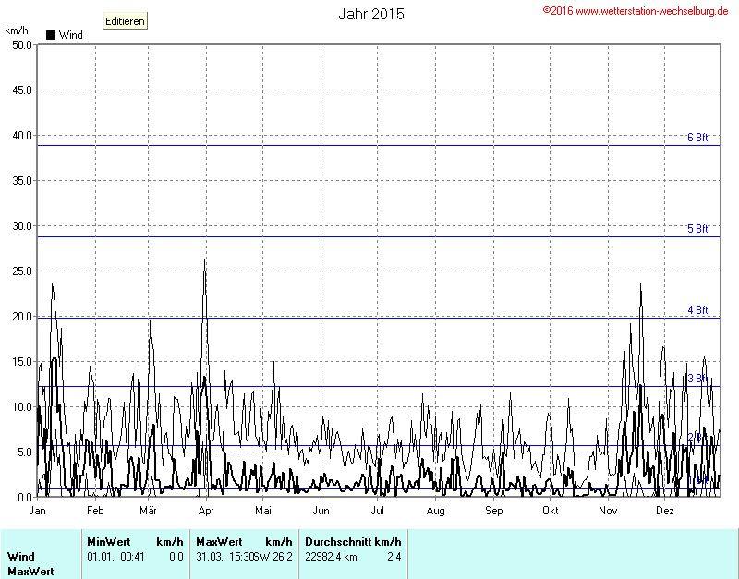Click the Editieren button
The image size is (739, 579).
point(125,21)
